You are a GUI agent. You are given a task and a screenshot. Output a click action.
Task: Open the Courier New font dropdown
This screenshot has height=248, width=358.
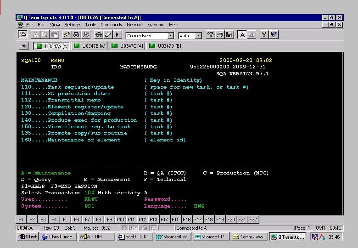(170, 36)
